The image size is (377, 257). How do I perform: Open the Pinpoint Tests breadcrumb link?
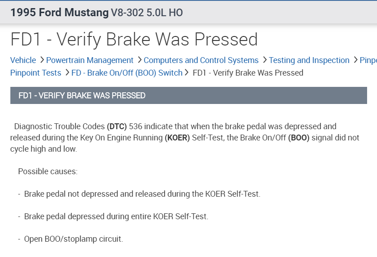coord(36,73)
